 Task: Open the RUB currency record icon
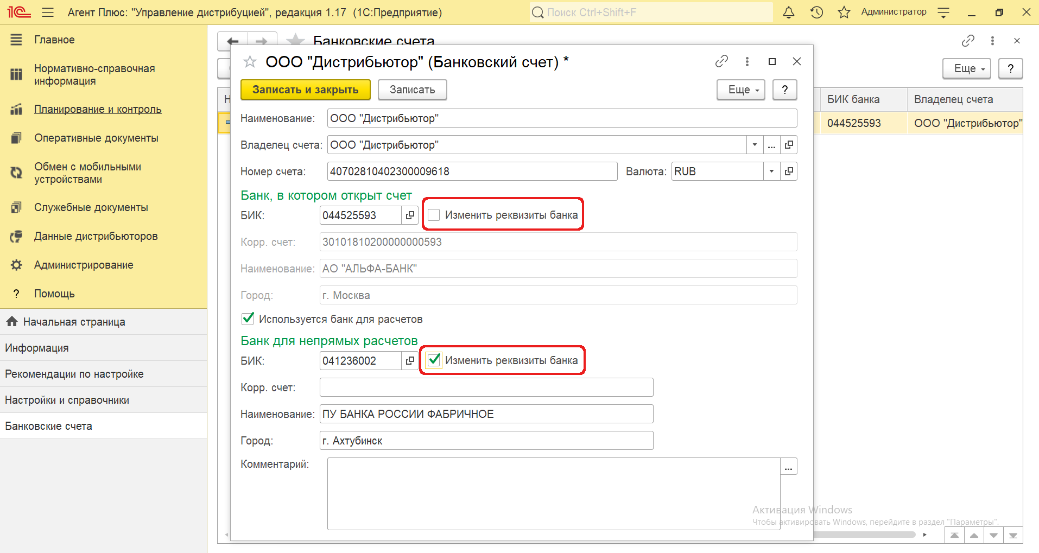(x=789, y=171)
